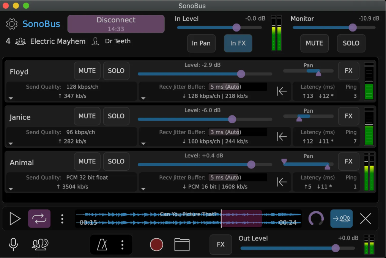Close the file playback bar
386x258 pixels.
point(365,219)
